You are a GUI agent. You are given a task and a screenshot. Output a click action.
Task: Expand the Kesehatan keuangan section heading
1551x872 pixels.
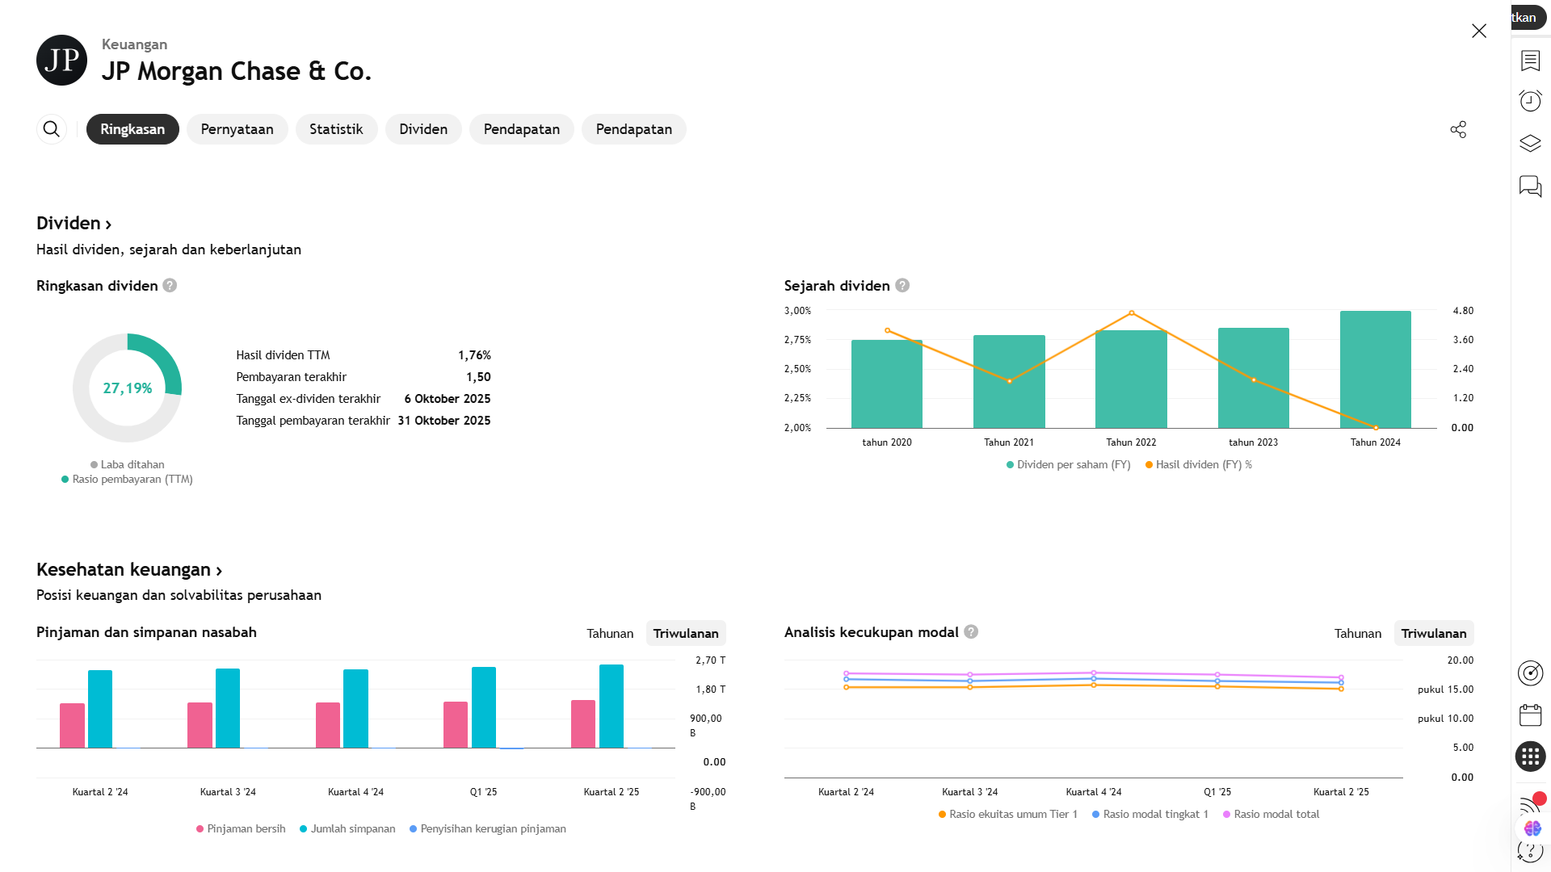click(128, 570)
